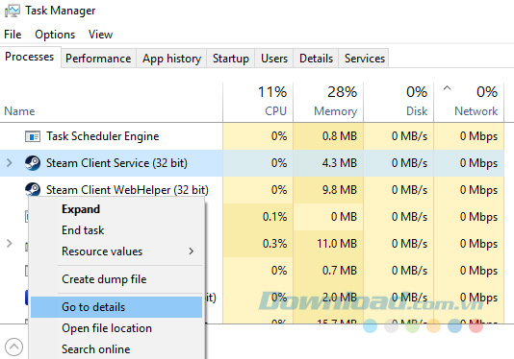Sort by the Network column header
The width and height of the screenshot is (514, 359).
click(469, 102)
